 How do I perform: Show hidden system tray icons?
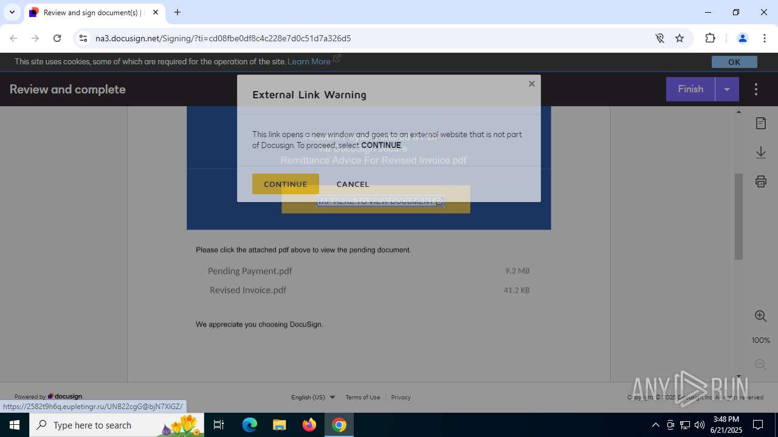pyautogui.click(x=655, y=425)
